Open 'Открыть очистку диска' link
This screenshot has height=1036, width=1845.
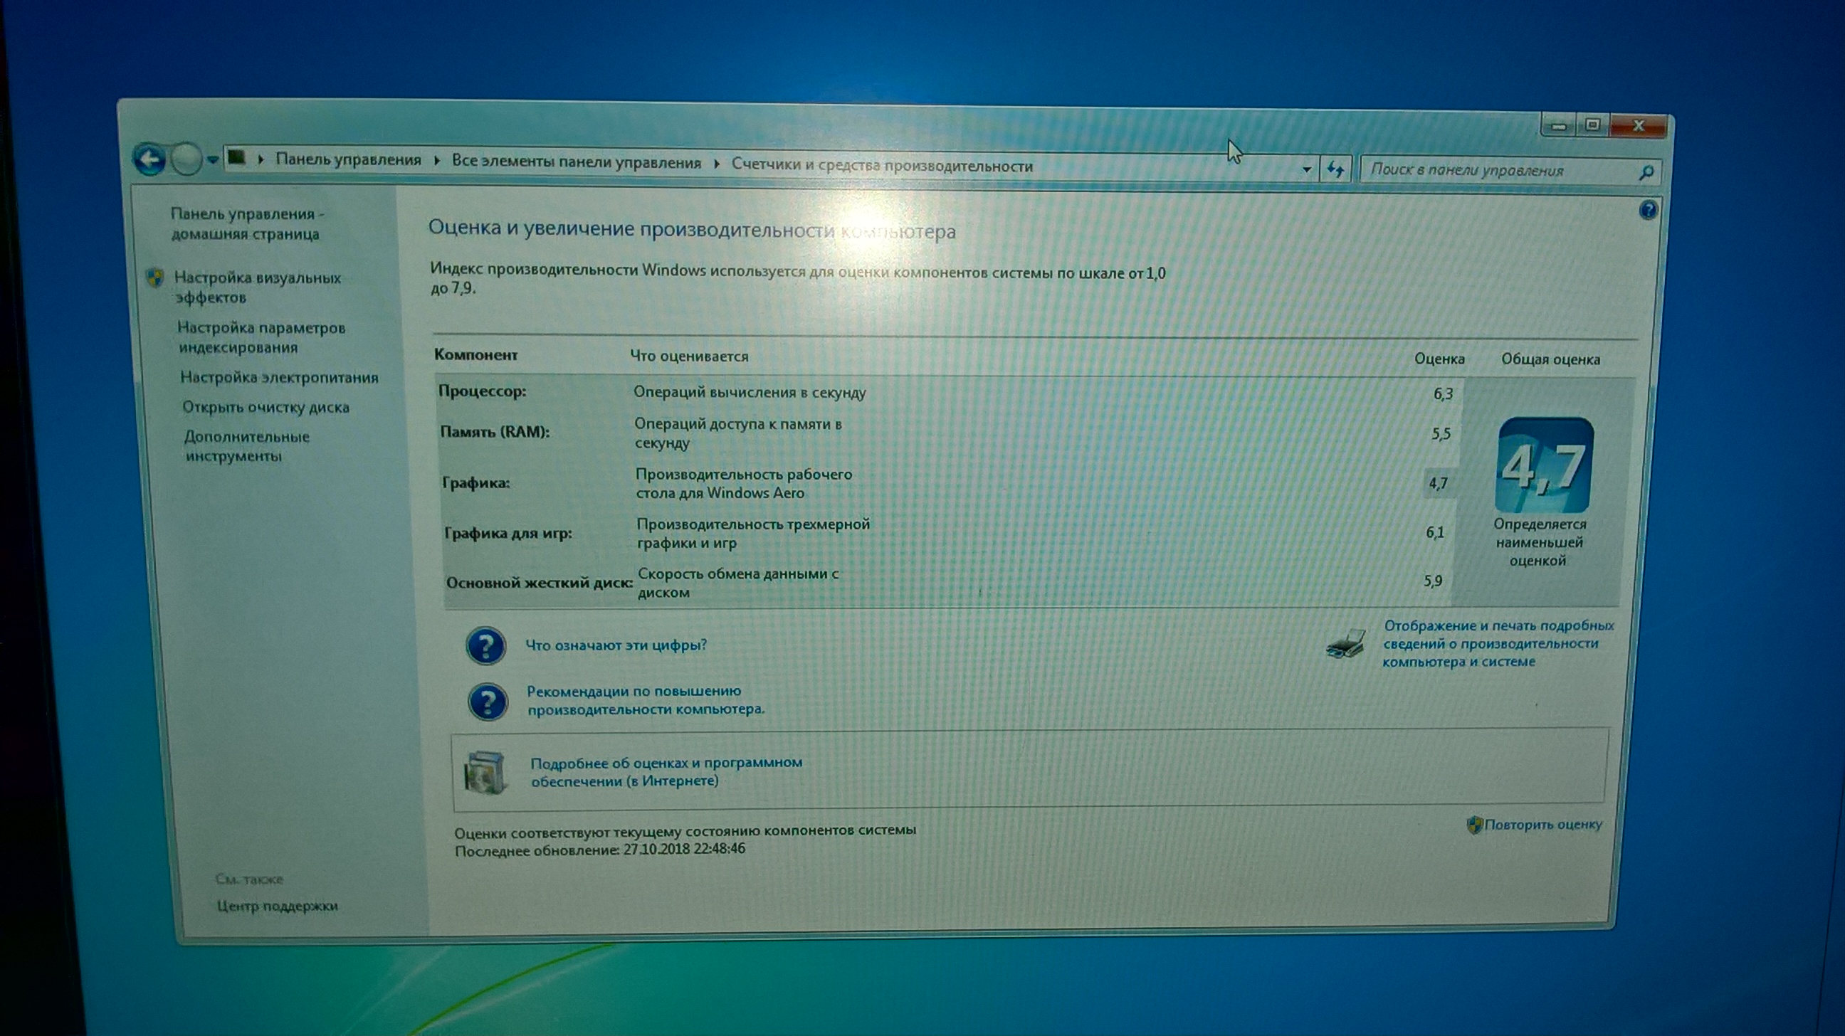(266, 408)
